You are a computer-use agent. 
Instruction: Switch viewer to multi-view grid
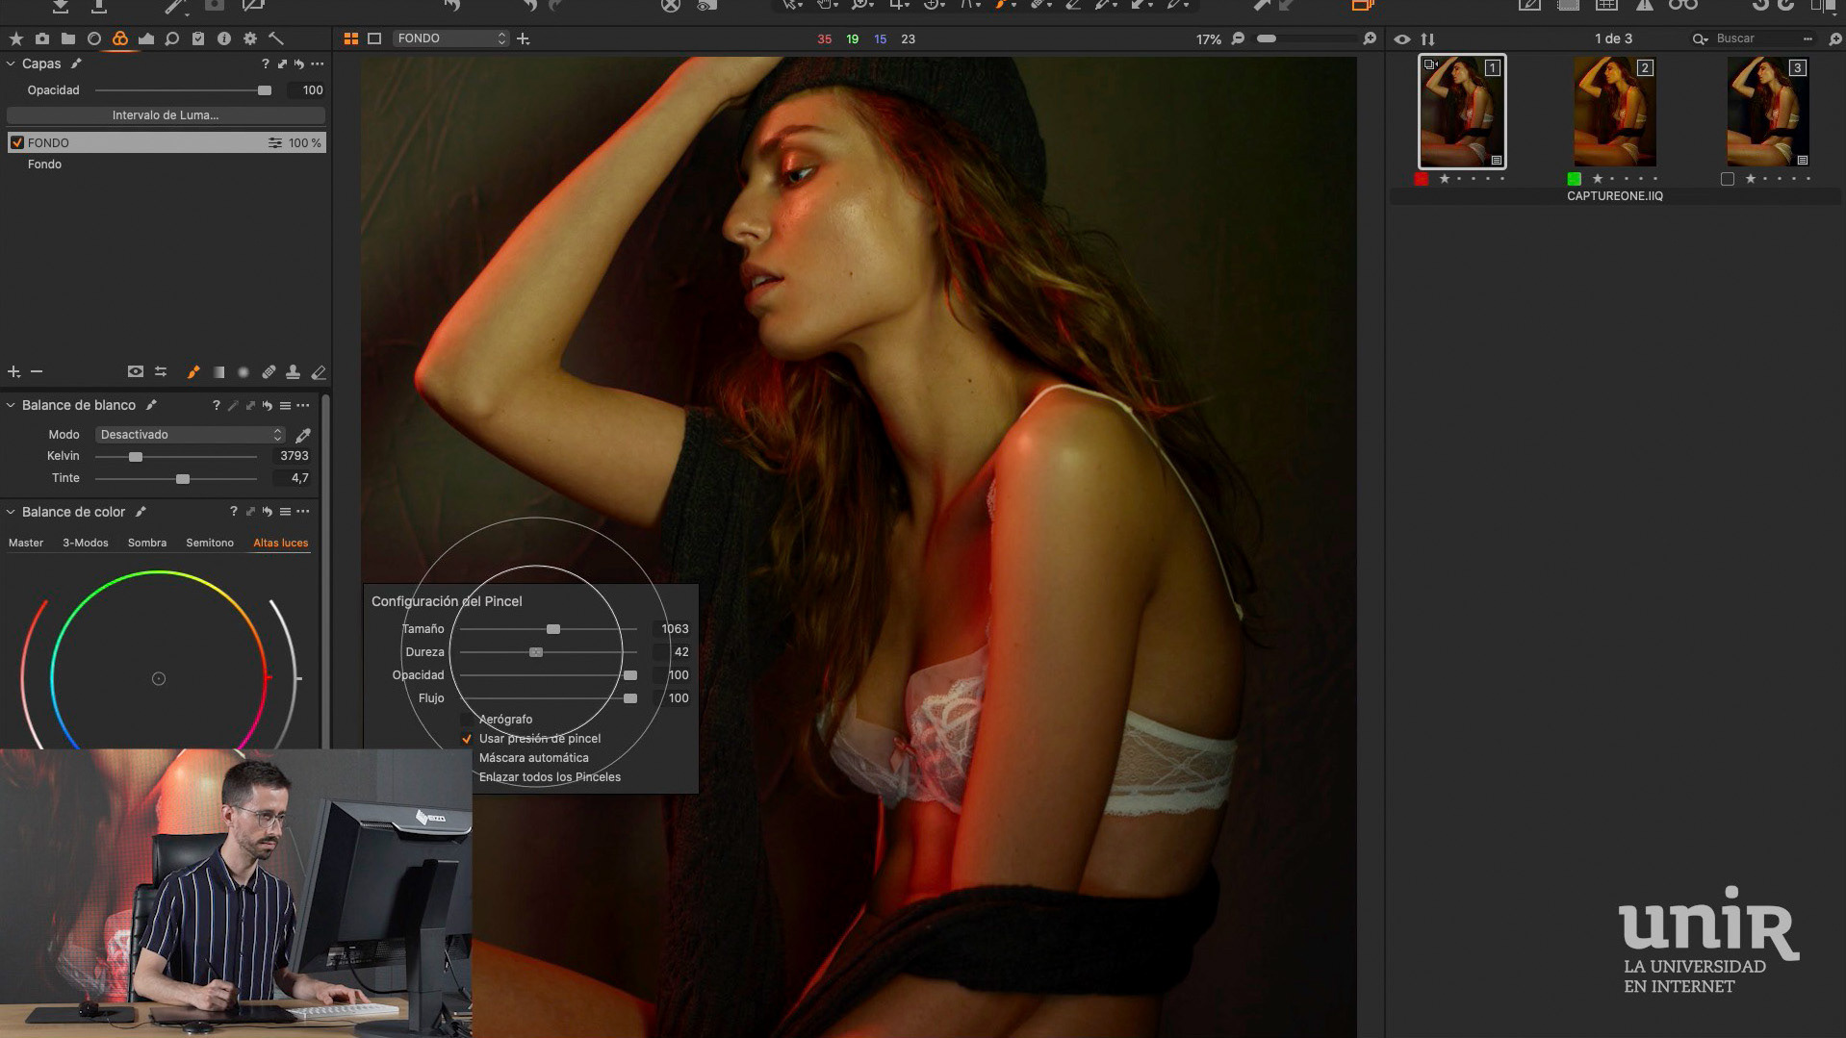(351, 38)
